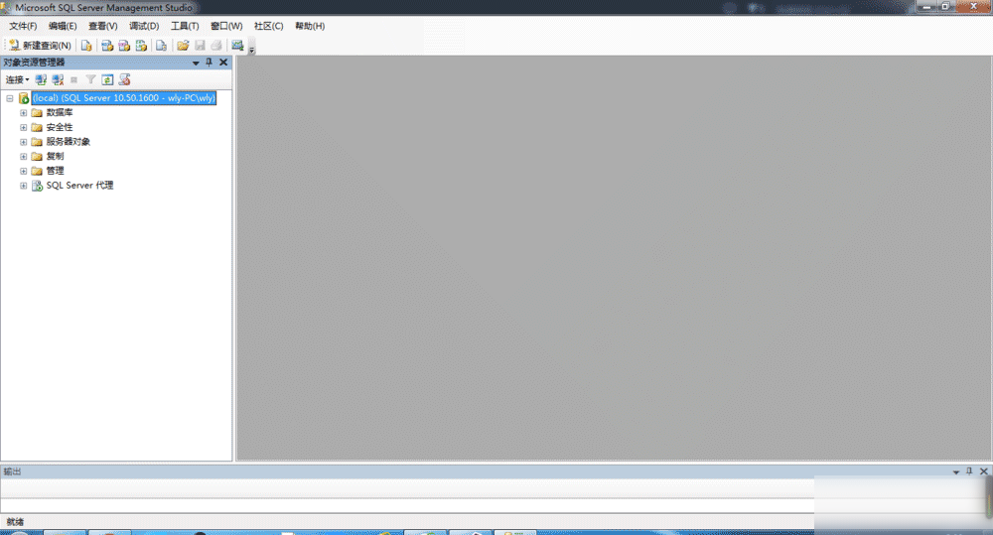
Task: Open the 文件(F) menu
Action: 23,26
